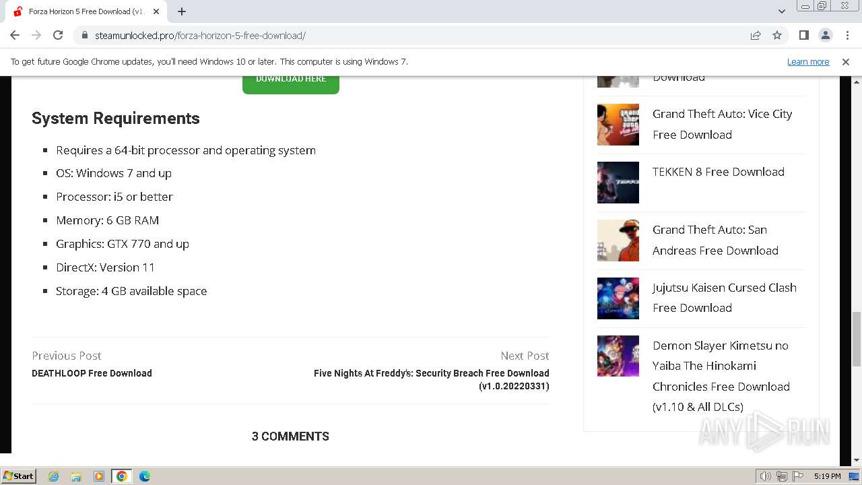Click the TEKKEN 8 thumbnail
The height and width of the screenshot is (485, 862).
[618, 183]
